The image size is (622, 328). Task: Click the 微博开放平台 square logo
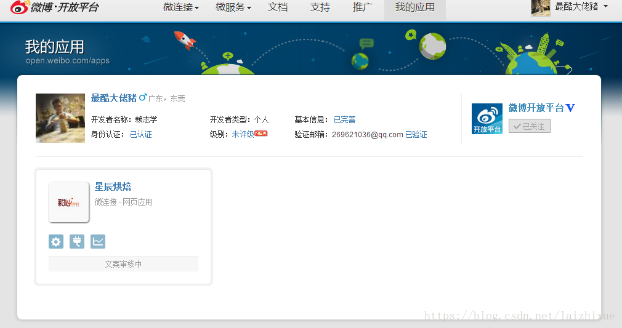[487, 119]
